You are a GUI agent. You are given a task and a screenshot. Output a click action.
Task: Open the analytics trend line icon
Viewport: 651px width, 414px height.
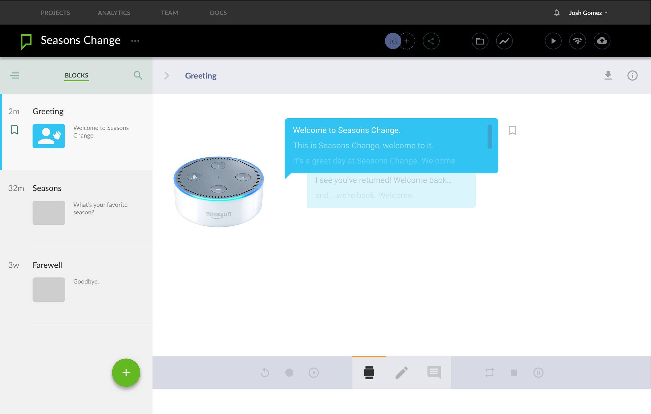pyautogui.click(x=504, y=41)
